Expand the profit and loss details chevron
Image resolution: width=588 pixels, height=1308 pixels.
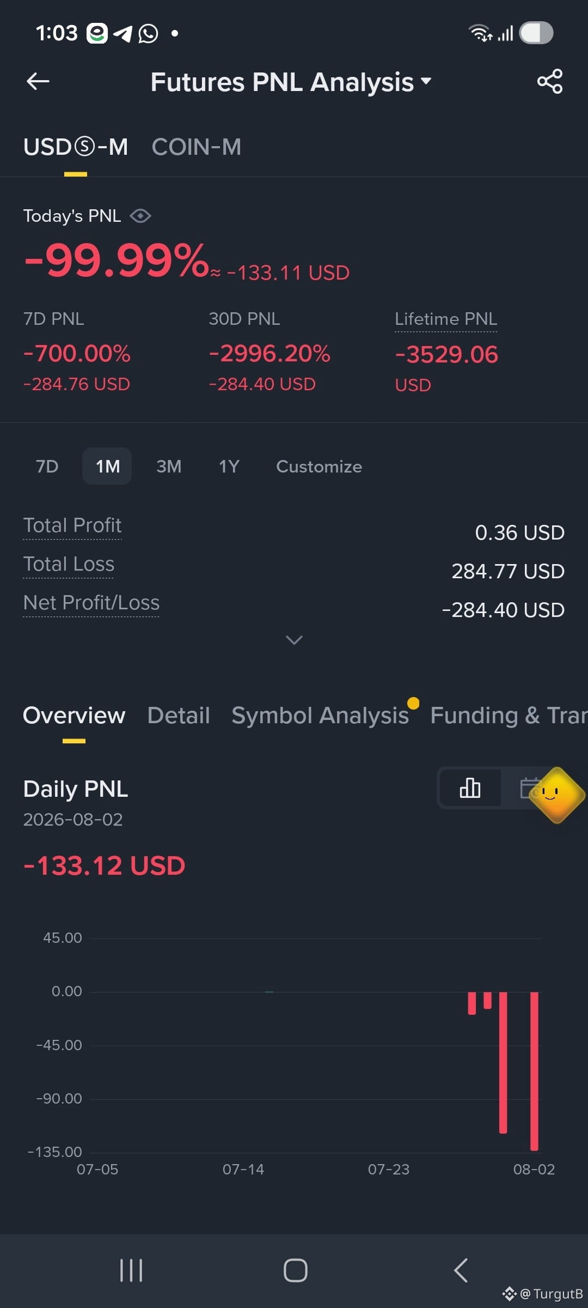pos(294,640)
